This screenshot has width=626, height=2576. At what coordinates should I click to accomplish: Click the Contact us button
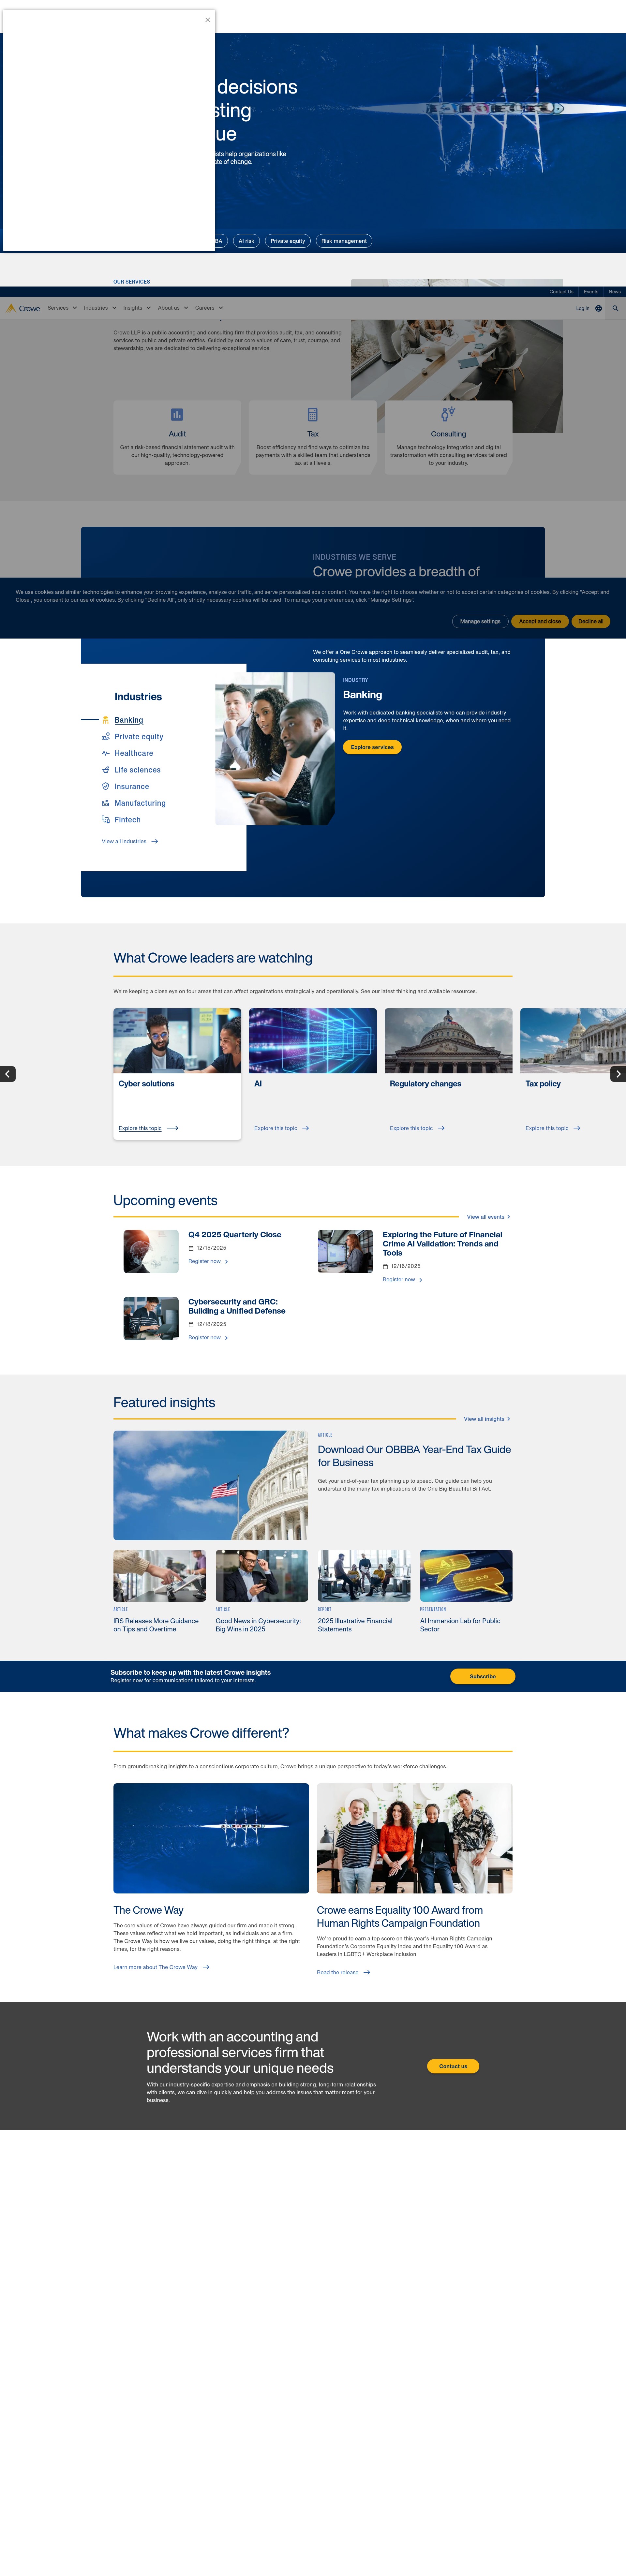(x=453, y=2066)
